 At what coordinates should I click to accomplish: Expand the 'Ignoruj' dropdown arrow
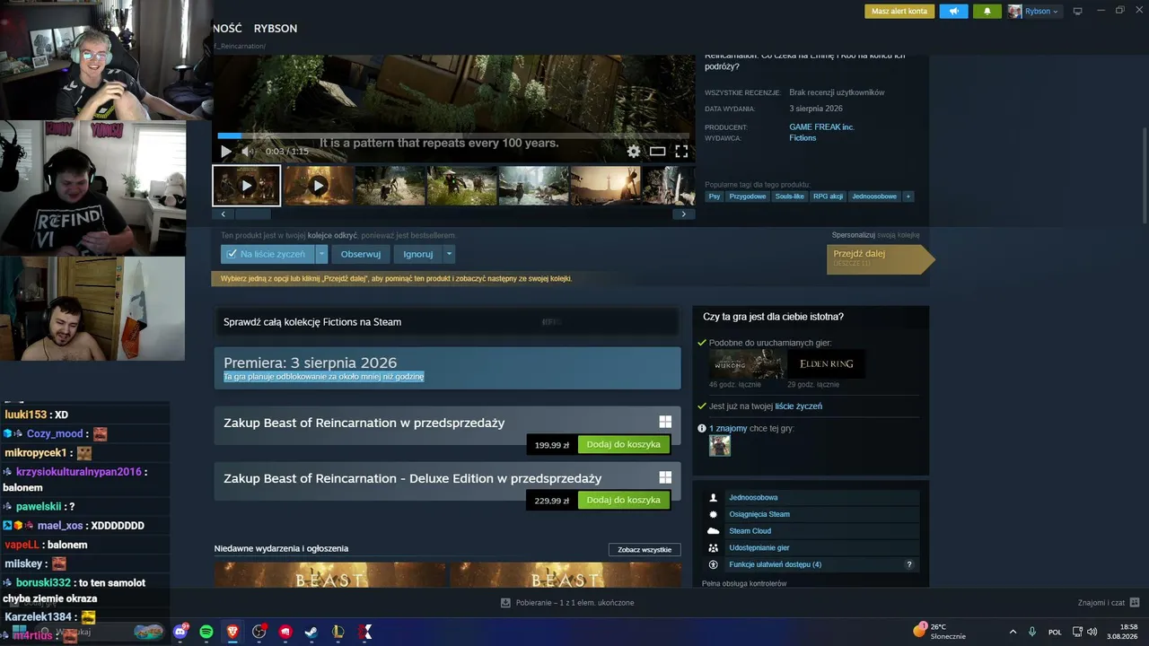(450, 254)
